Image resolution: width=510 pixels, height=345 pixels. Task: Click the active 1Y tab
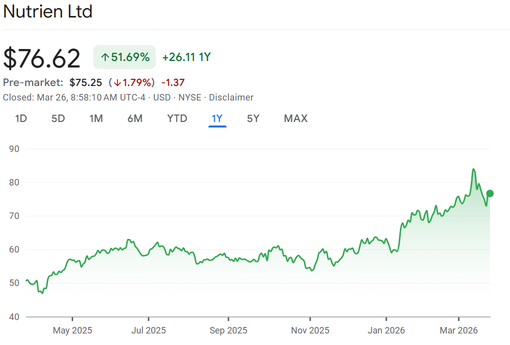pos(217,118)
